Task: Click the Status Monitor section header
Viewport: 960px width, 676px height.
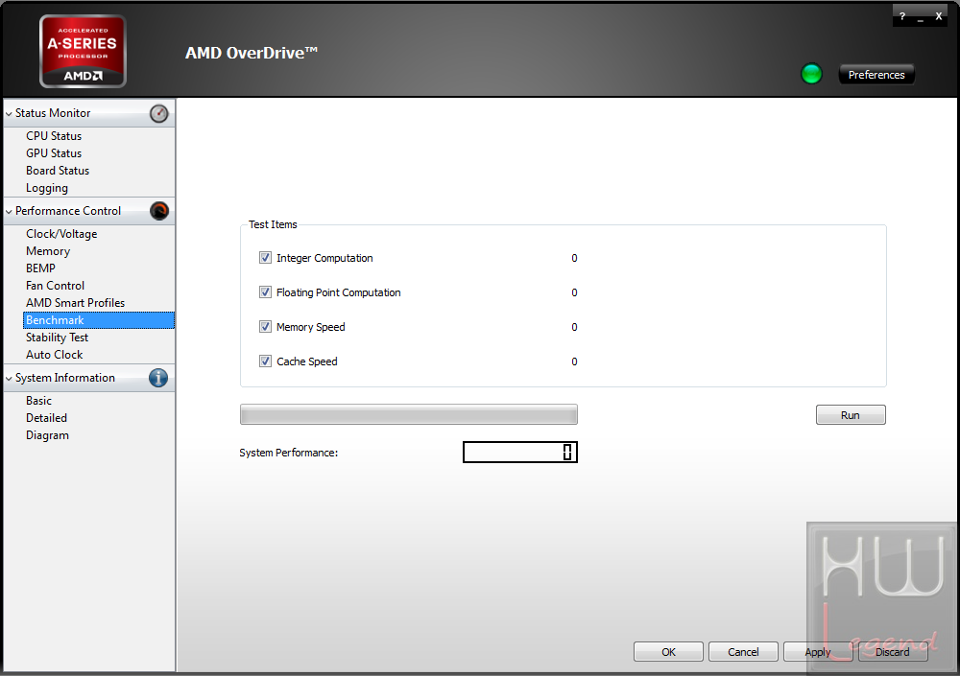Action: (89, 113)
